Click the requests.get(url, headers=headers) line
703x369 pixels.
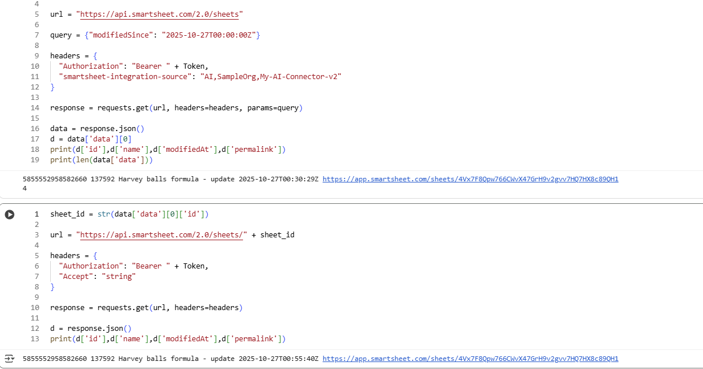click(147, 308)
